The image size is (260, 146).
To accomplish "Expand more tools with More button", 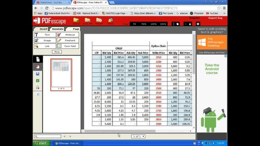I will (x=57, y=52).
